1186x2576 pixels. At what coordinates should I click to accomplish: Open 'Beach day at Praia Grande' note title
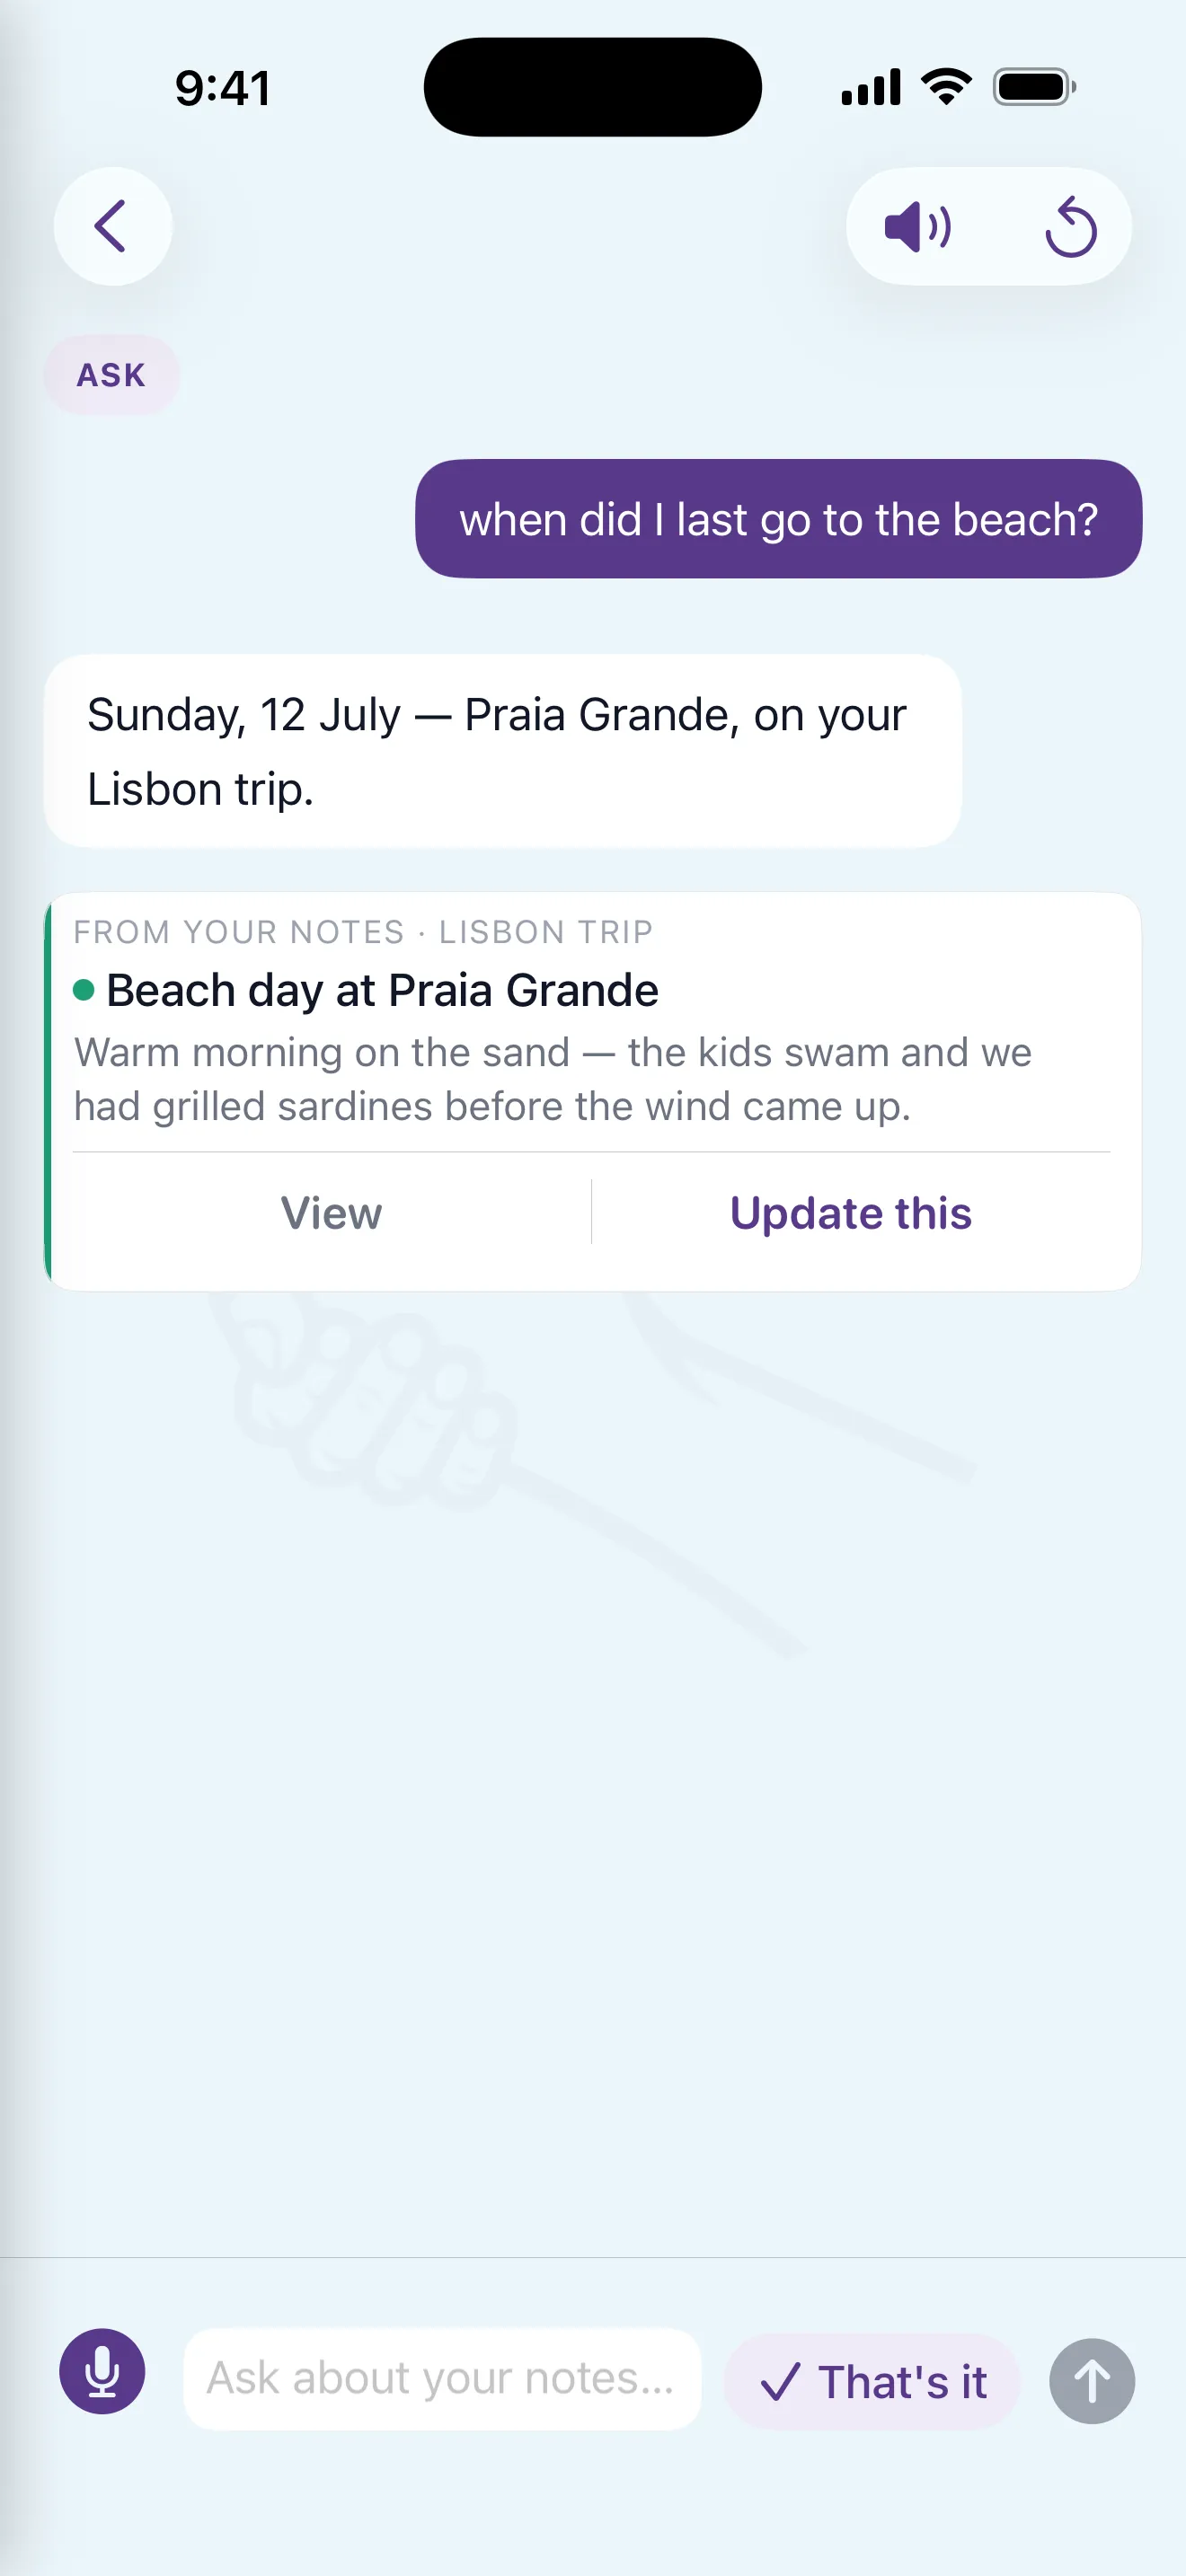point(382,990)
